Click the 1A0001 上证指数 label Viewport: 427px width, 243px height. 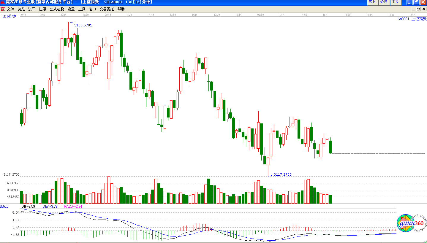(x=412, y=19)
